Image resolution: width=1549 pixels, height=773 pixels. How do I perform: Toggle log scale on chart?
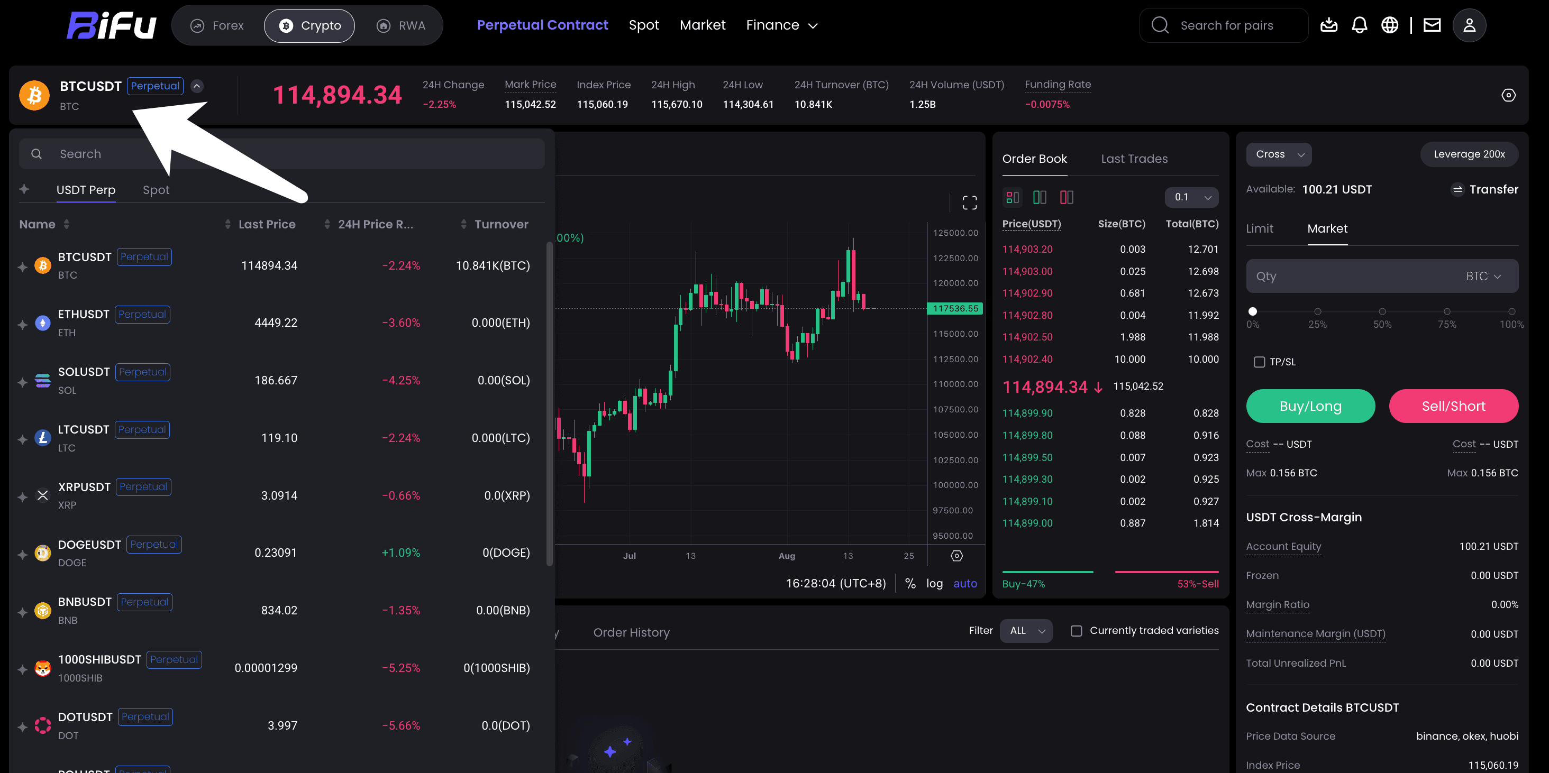934,583
